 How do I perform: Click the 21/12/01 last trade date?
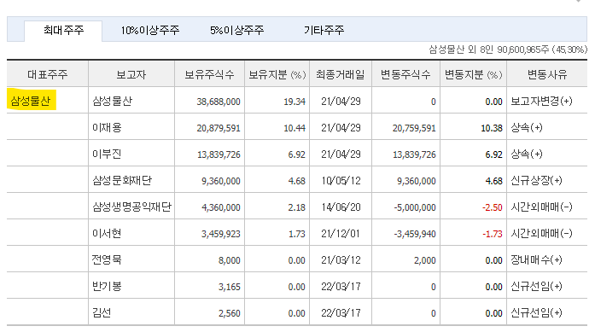341,234
